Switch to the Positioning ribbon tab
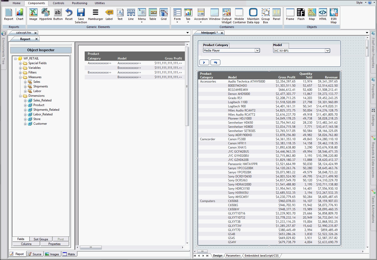 [x=79, y=3]
